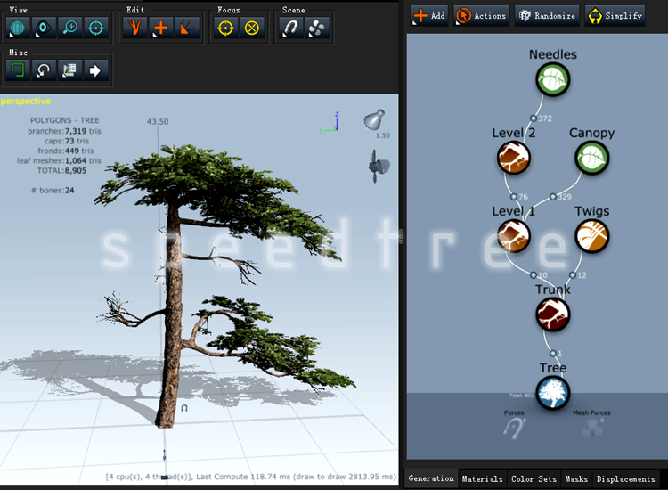Click the Randomize button
This screenshot has width=668, height=490.
coord(546,15)
